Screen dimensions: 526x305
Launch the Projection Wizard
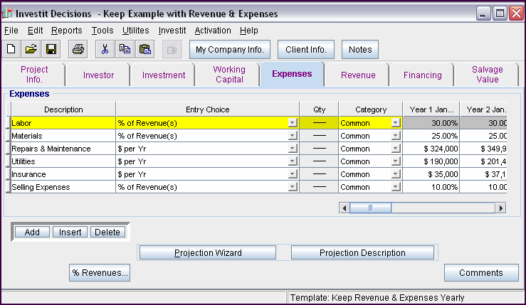[208, 252]
